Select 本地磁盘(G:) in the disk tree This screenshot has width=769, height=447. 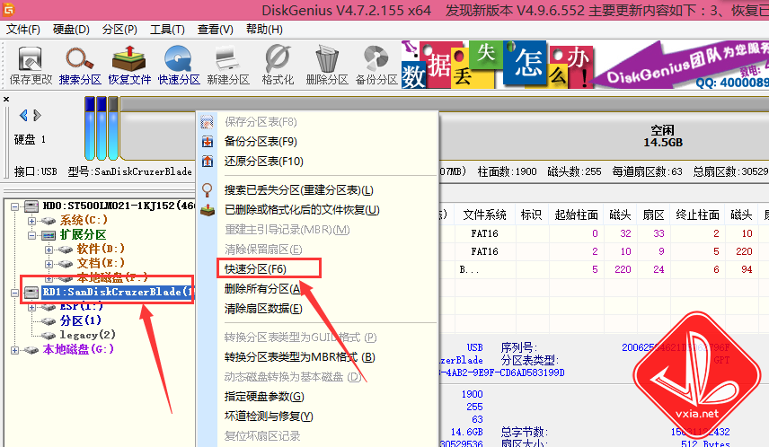78,350
